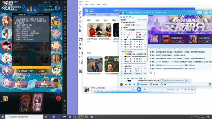Expand the top game guild channel node
Screen dimensions: 212x119
(122, 22)
